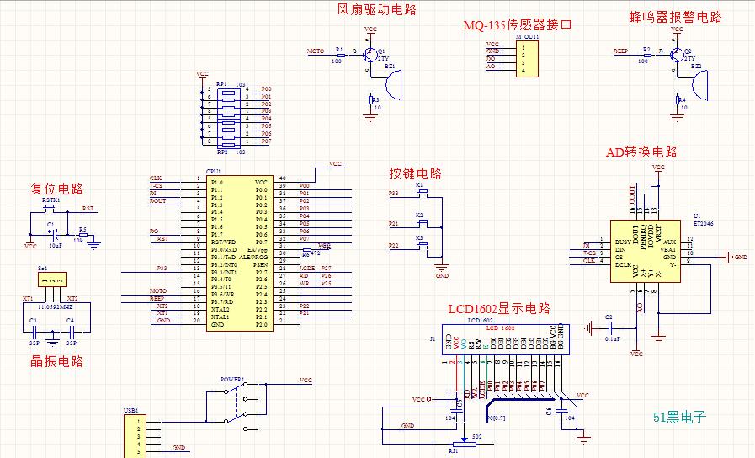Click the 'LCD1602显示电路' section title
This screenshot has height=458, width=755.
point(499,309)
